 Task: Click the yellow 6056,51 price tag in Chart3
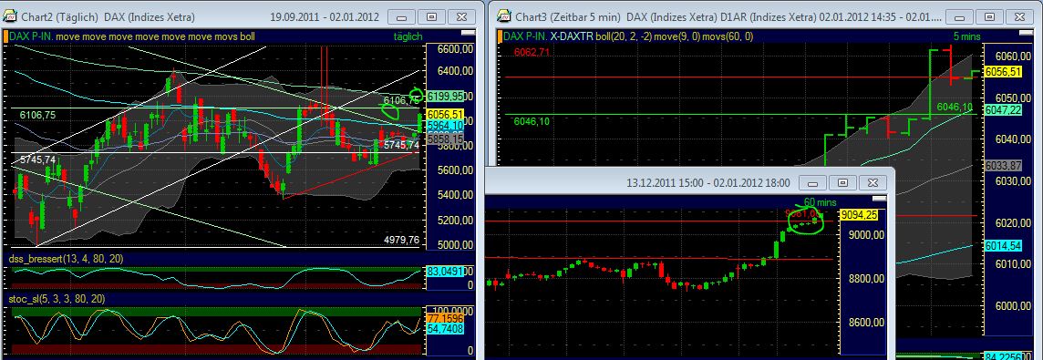pyautogui.click(x=1003, y=72)
